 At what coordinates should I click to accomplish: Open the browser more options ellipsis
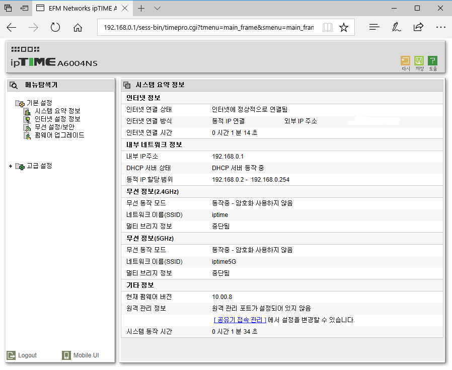point(441,27)
